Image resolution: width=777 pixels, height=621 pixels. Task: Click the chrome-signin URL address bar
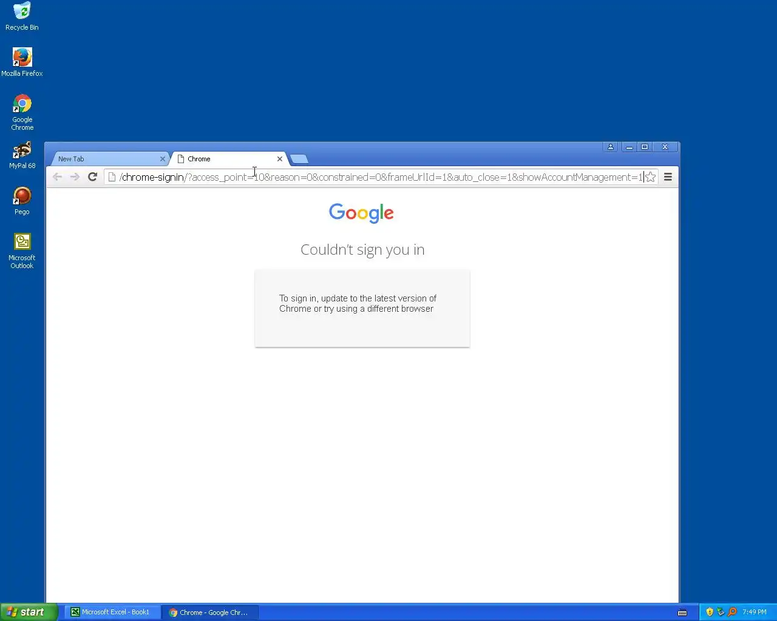381,177
